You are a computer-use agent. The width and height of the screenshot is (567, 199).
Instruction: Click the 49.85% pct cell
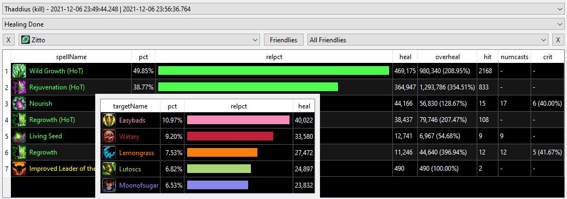point(144,71)
